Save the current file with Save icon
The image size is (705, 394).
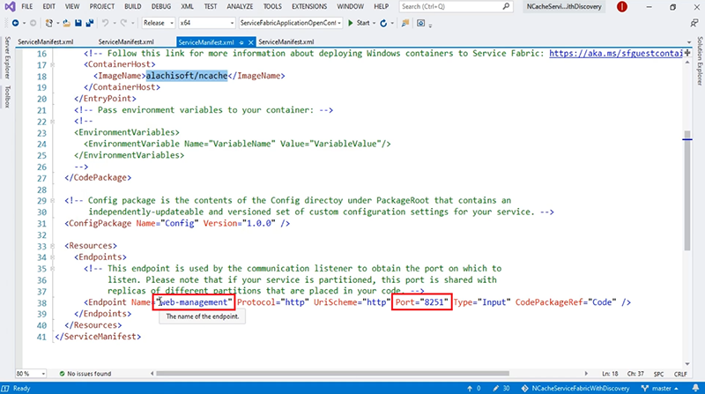[x=78, y=23]
